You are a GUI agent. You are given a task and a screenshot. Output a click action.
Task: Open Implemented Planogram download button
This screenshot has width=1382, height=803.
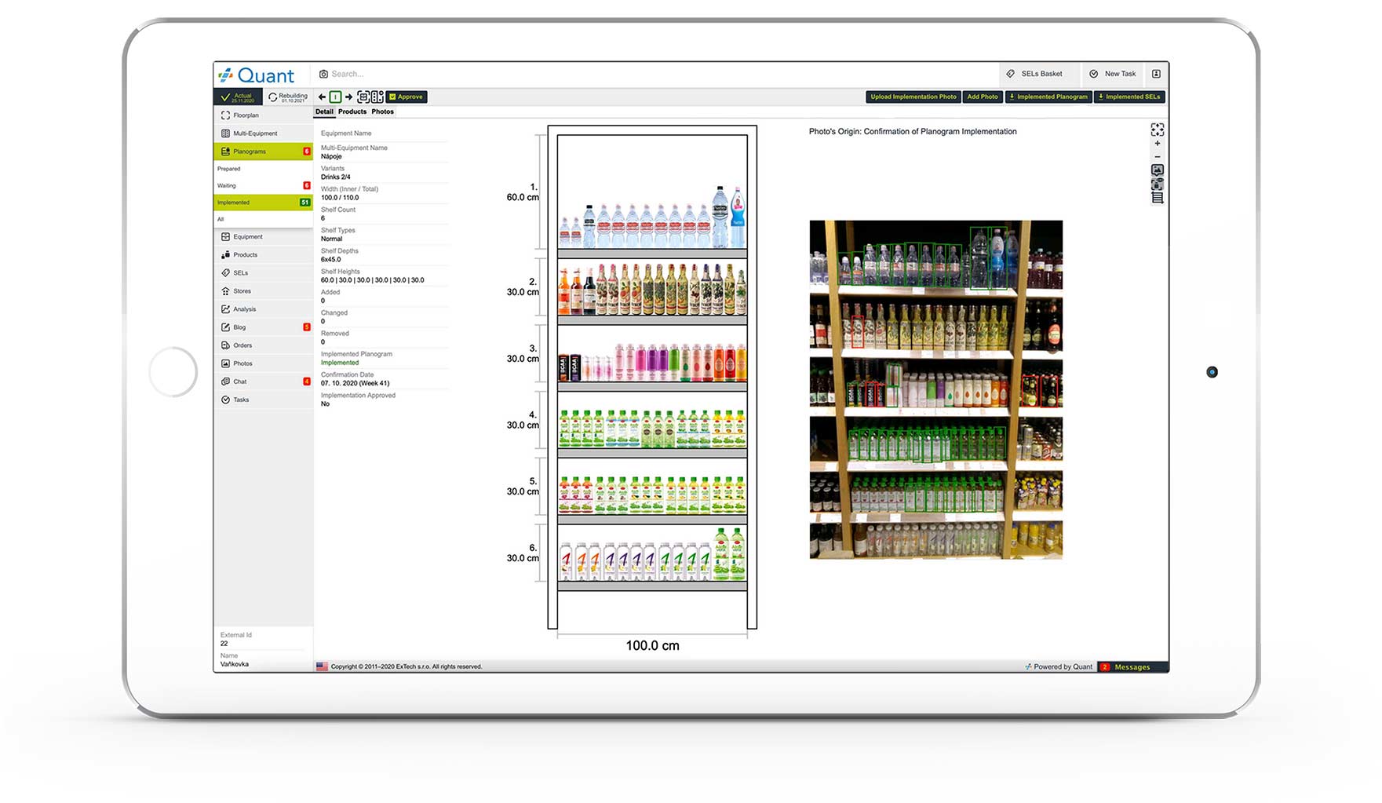(1048, 97)
